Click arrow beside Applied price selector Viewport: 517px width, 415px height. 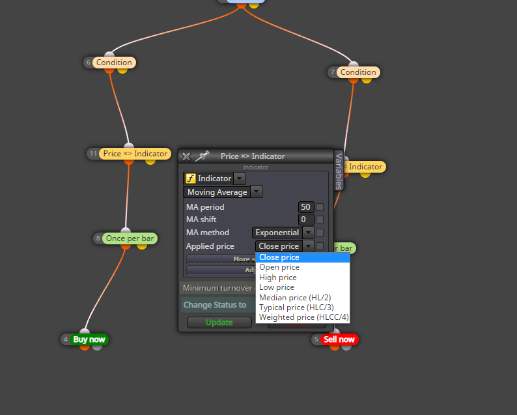[x=308, y=246]
